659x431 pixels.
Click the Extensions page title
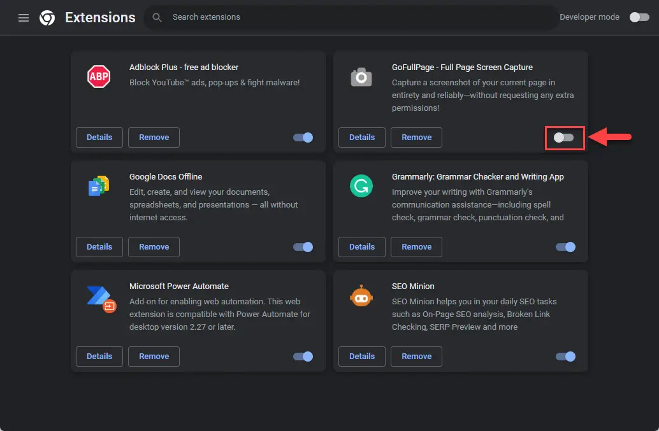pos(100,18)
